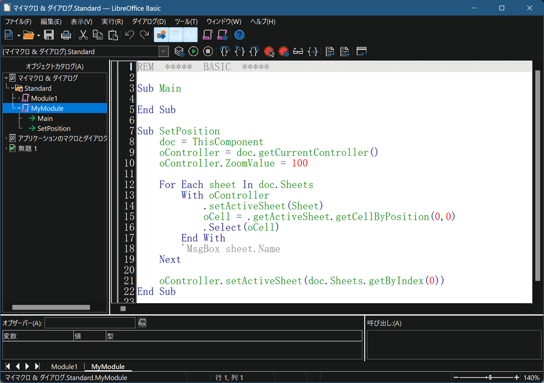
Task: Enable watch with the glasses icon
Action: 298,52
